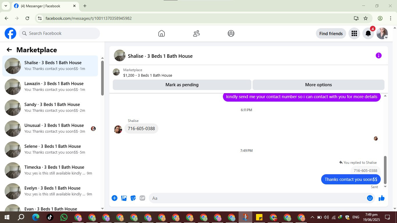
Task: Open Chrome three-dot menu
Action: click(391, 18)
